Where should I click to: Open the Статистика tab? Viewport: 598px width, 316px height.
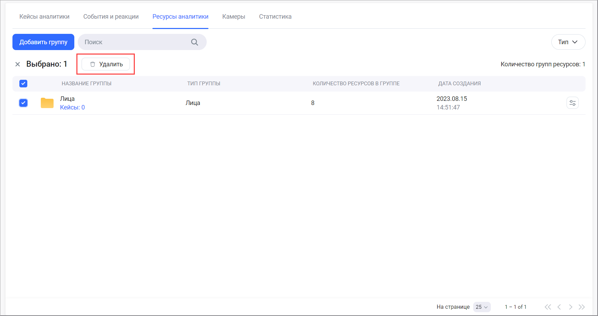click(275, 17)
